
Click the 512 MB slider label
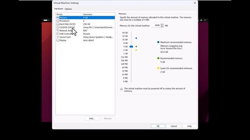[x=124, y=57]
